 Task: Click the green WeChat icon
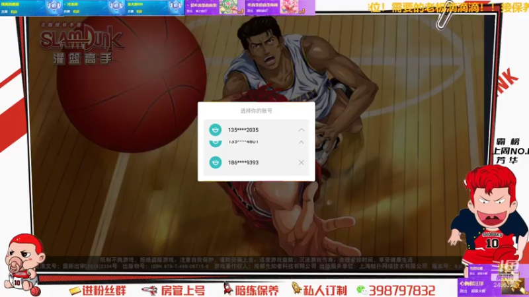(361, 290)
